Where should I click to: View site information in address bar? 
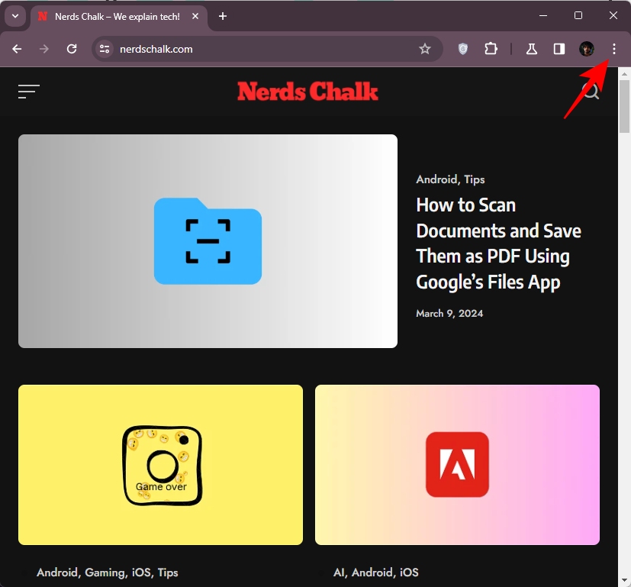[x=105, y=49]
